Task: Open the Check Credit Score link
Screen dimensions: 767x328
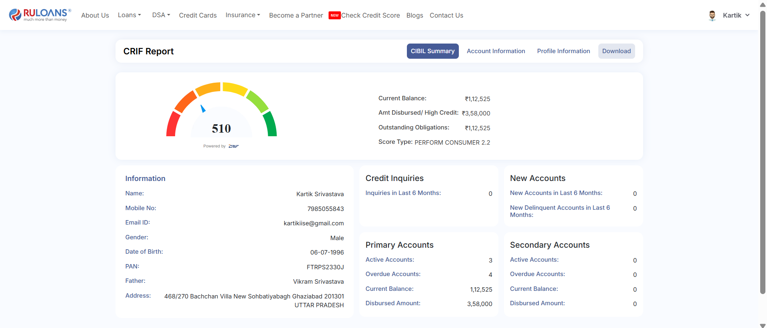Action: click(x=370, y=16)
